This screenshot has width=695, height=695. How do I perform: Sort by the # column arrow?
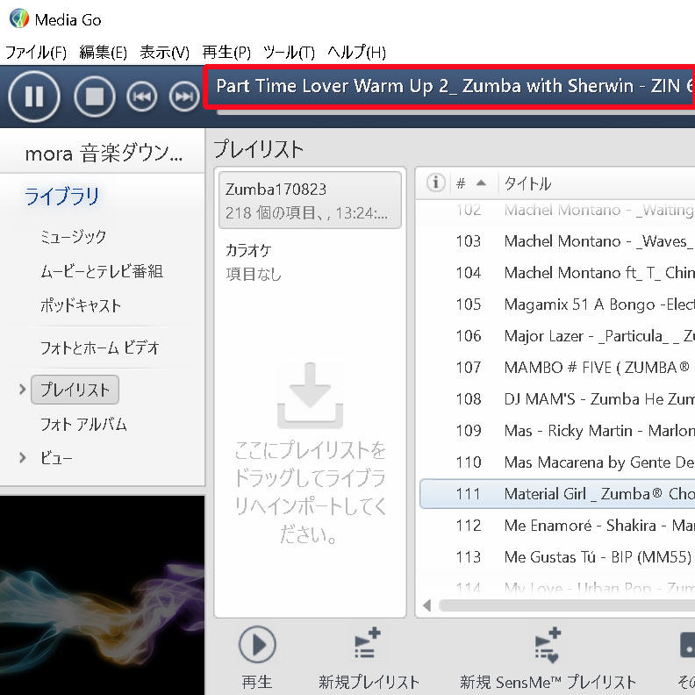(481, 183)
